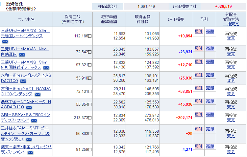Toggle checkbox next to 91,259 holdings
The width and height of the screenshot is (247, 157).
click(x=90, y=150)
